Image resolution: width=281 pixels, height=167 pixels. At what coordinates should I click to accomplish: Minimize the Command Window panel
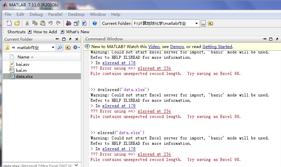pyautogui.click(x=264, y=39)
